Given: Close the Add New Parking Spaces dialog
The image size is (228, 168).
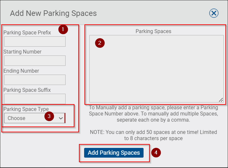Looking at the screenshot, I should (214, 13).
